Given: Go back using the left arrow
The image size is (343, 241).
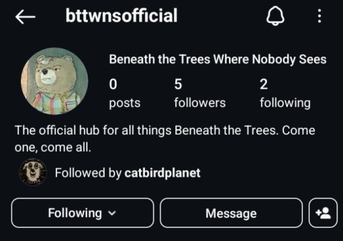Looking at the screenshot, I should [25, 16].
